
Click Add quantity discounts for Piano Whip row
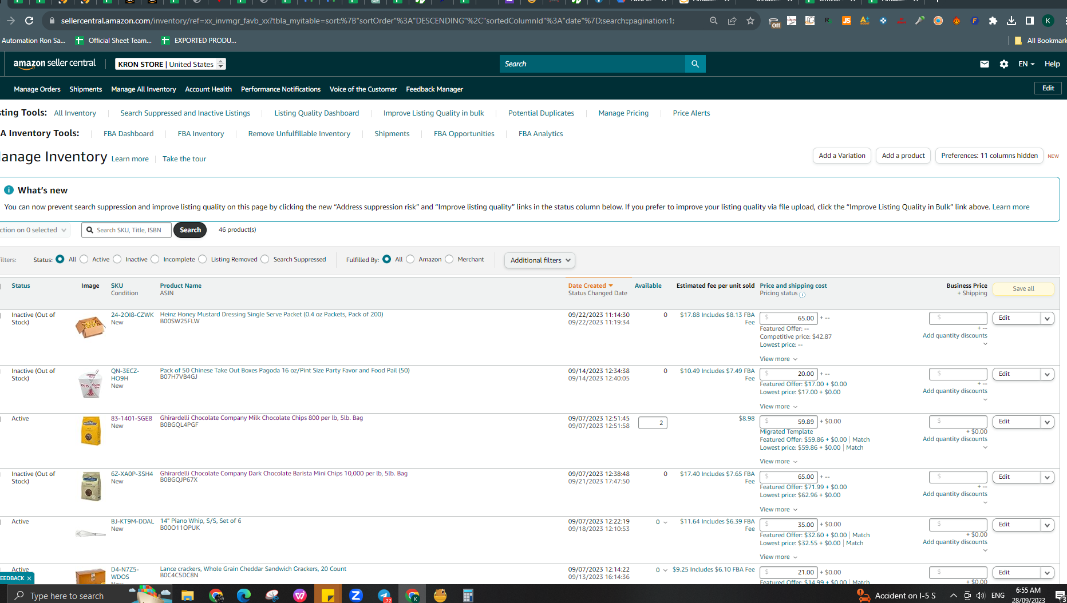955,542
